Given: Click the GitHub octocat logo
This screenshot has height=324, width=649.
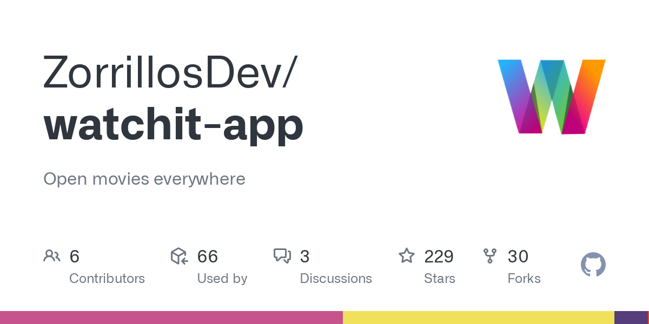Looking at the screenshot, I should click(593, 265).
